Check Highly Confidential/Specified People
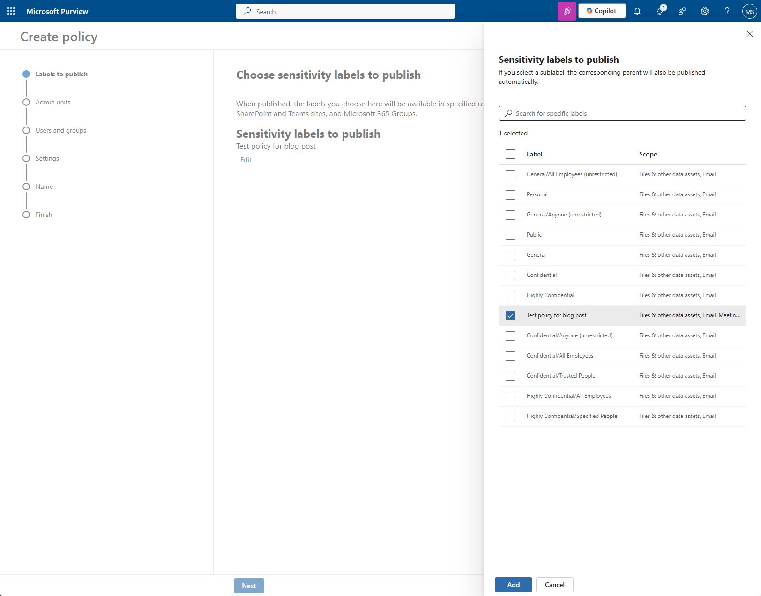The image size is (761, 596). [510, 416]
